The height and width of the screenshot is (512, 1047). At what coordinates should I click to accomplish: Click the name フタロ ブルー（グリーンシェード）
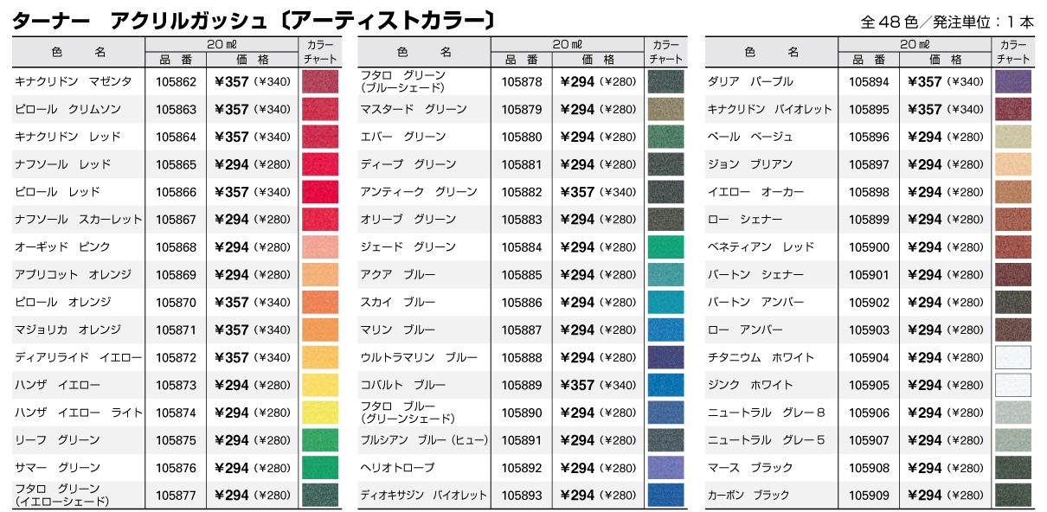click(408, 413)
